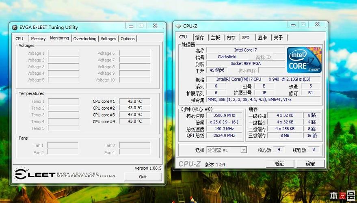Open the Options tab in E-LEET

tap(128, 39)
